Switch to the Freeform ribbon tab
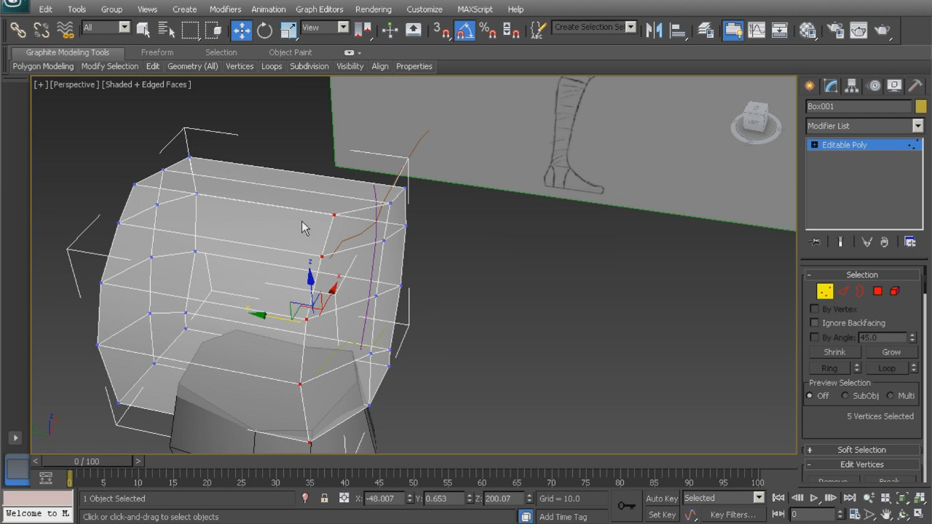Image resolution: width=932 pixels, height=524 pixels. pyautogui.click(x=157, y=52)
